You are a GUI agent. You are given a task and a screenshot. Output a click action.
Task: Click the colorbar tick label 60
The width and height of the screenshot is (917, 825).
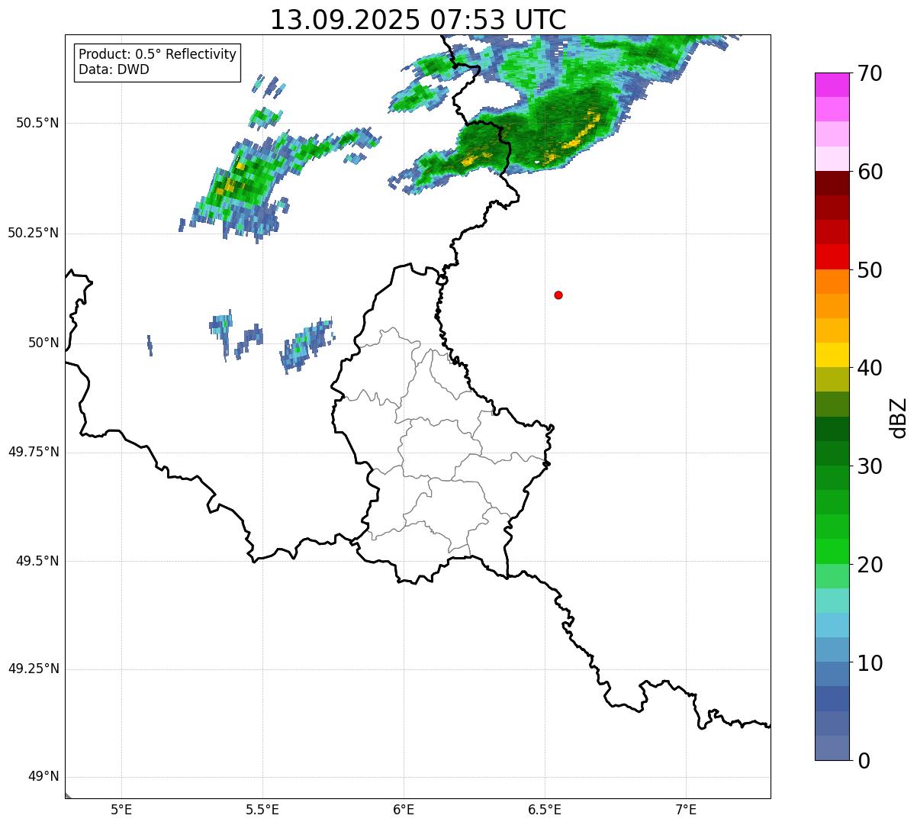pos(870,172)
